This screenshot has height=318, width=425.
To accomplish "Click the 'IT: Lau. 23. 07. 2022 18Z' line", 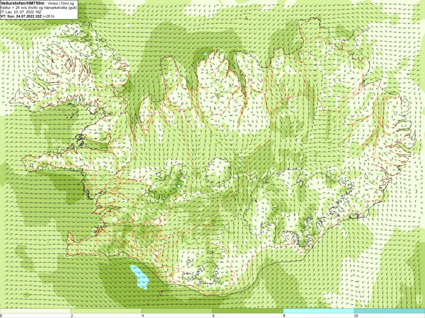I will point(21,12).
